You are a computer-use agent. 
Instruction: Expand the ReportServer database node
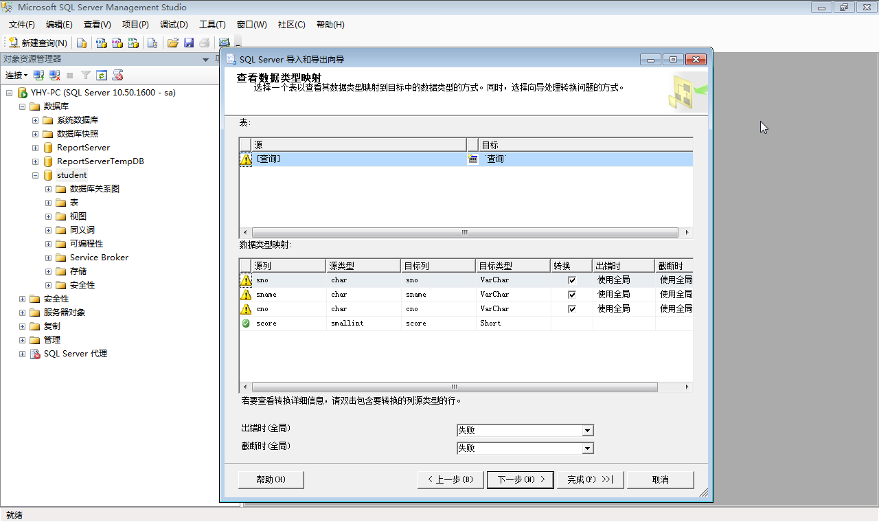[36, 148]
